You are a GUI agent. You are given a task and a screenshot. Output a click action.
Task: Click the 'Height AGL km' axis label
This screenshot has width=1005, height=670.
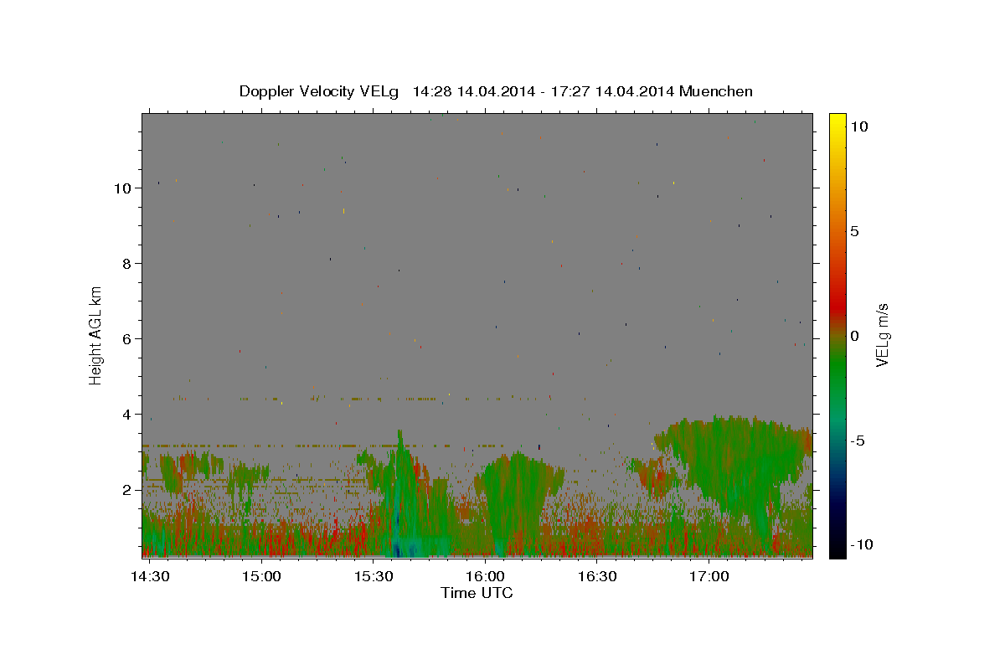point(95,335)
